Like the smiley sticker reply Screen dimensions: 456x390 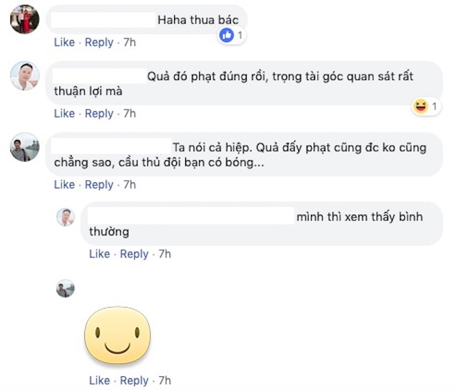[x=99, y=380]
